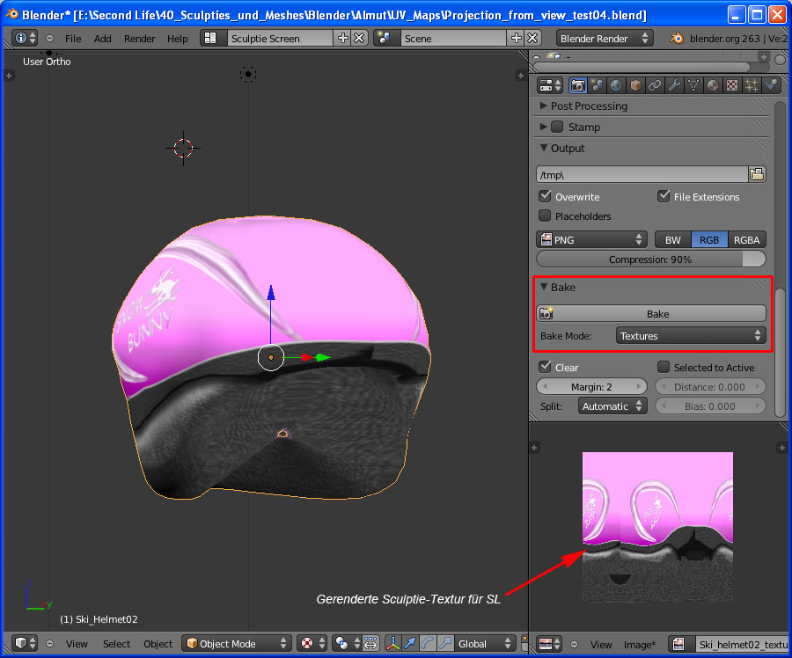
Task: Open Object properties cube icon
Action: [635, 85]
